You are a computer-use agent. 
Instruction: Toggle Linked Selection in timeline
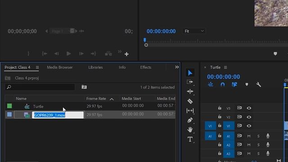234,85
